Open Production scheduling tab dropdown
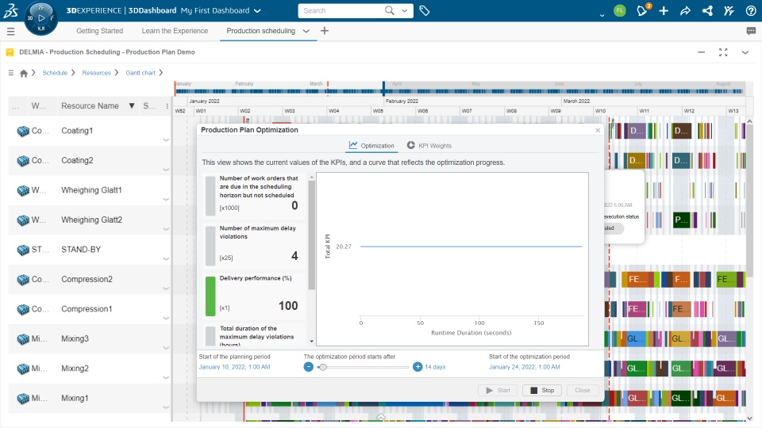The height and width of the screenshot is (428, 762). tap(306, 31)
